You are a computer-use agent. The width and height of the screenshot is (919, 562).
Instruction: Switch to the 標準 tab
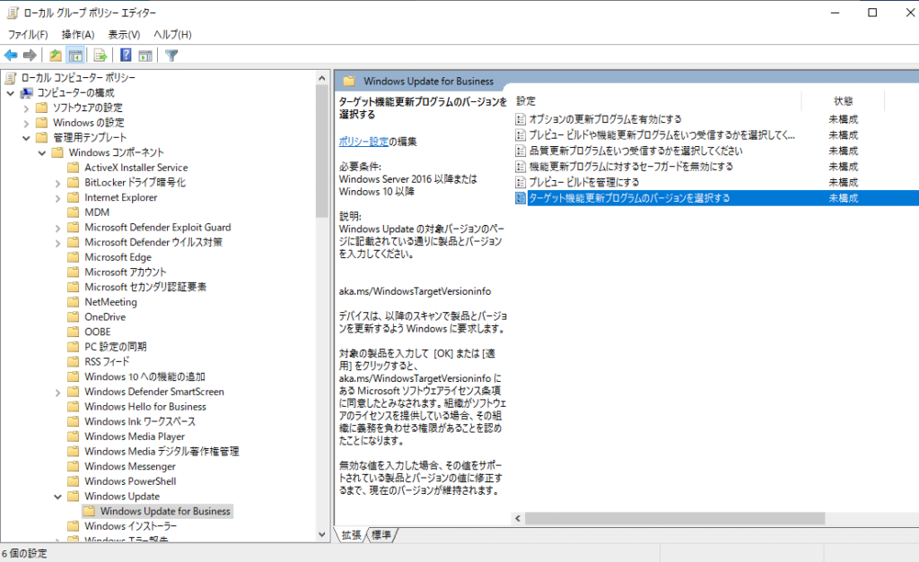(x=381, y=535)
